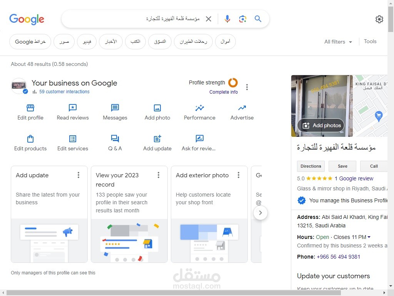Open the Add exterior photo card

point(209,214)
